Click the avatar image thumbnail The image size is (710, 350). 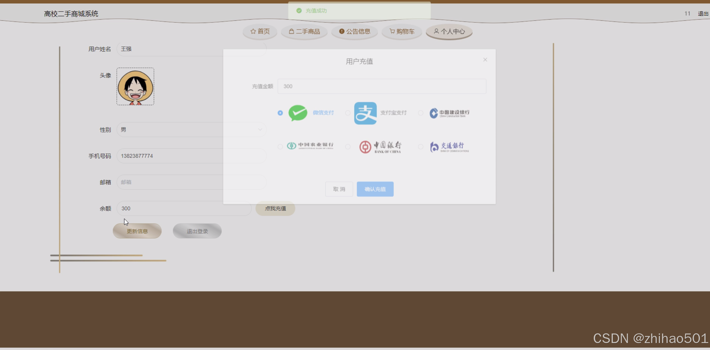coord(135,86)
